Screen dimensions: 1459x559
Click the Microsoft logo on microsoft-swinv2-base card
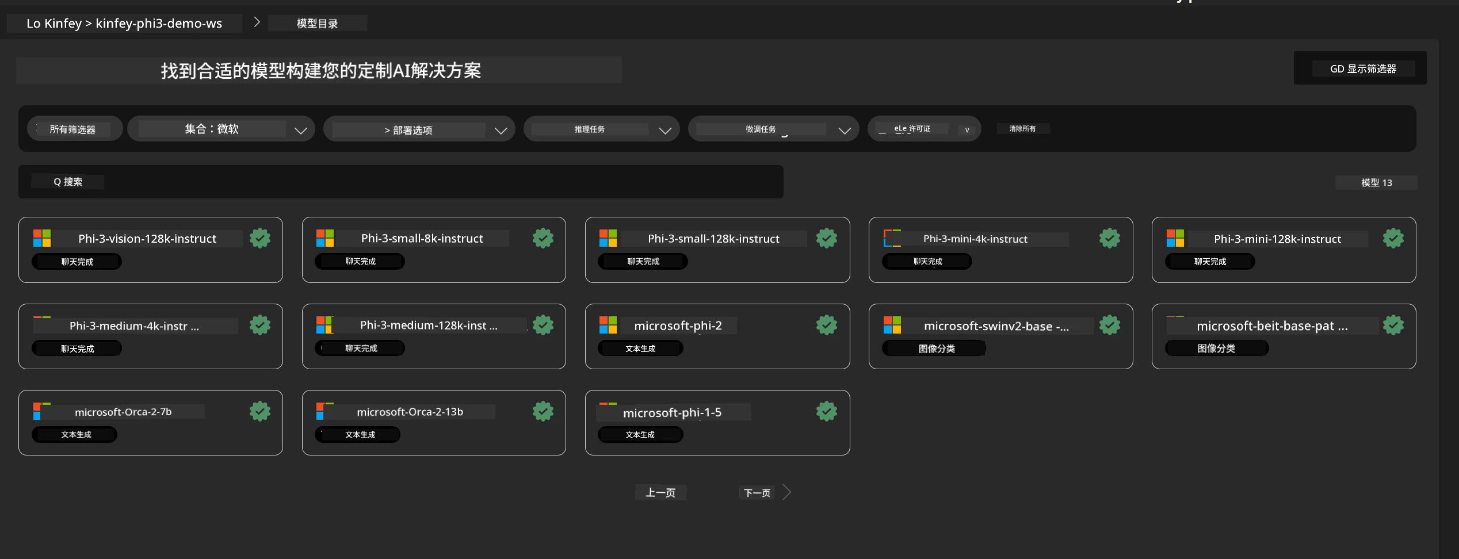(x=892, y=325)
